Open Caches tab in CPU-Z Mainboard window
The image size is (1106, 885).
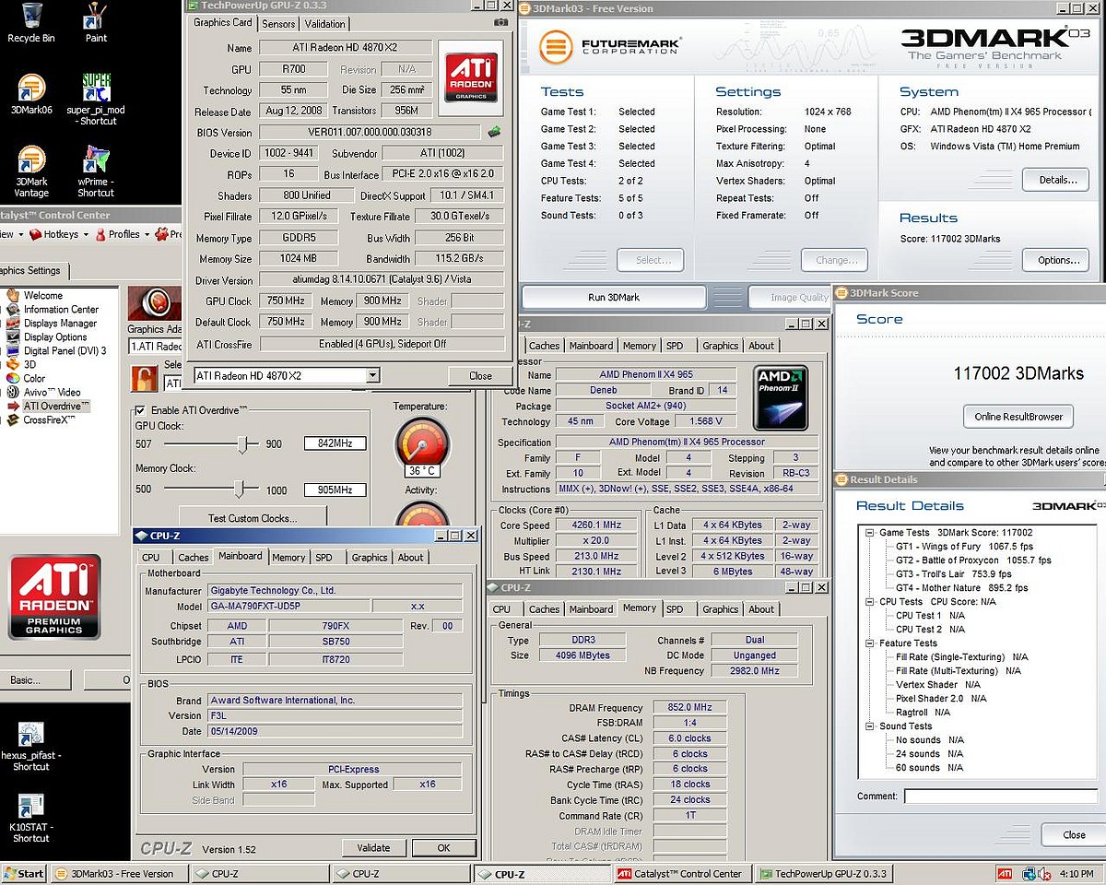[194, 557]
